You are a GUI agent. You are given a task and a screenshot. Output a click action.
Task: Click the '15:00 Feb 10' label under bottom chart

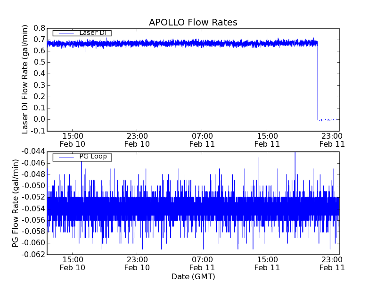pyautogui.click(x=73, y=264)
